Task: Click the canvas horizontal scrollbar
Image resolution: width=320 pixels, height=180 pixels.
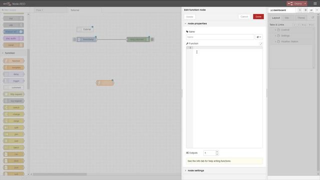Action: [60, 174]
